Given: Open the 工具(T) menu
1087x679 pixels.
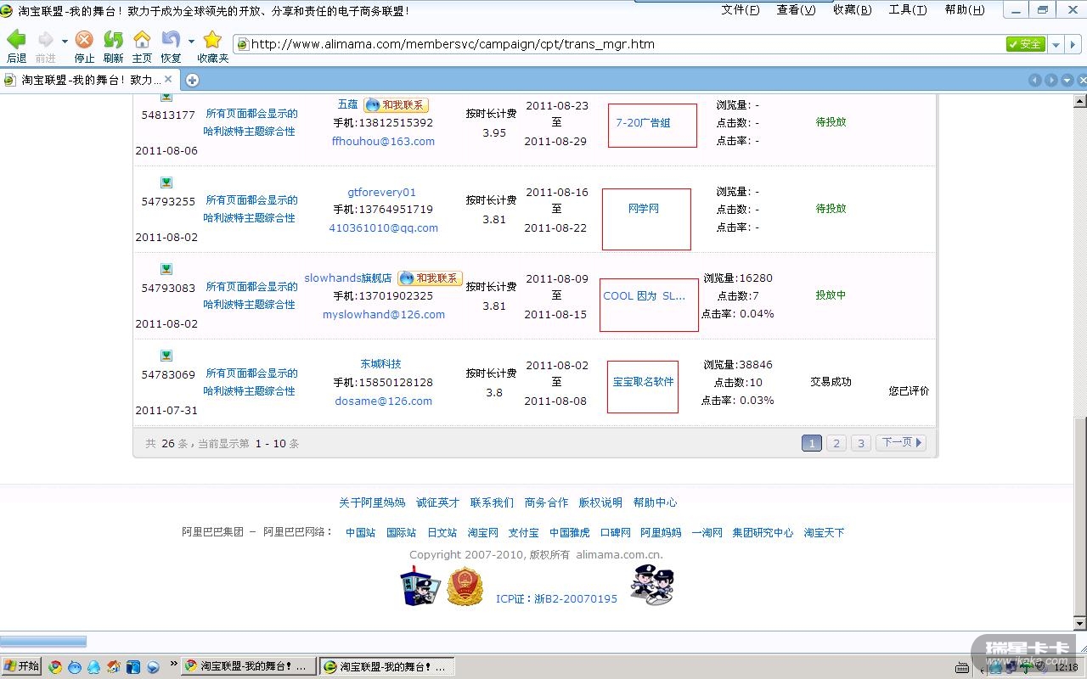Looking at the screenshot, I should 908,10.
